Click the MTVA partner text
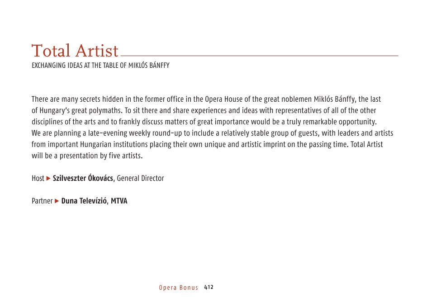Viewport: 427px width, 307px height. [119, 201]
